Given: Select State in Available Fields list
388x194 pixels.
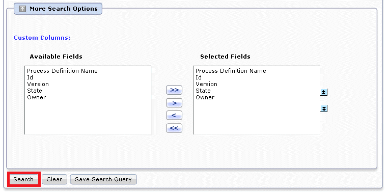Looking at the screenshot, I should coord(35,91).
